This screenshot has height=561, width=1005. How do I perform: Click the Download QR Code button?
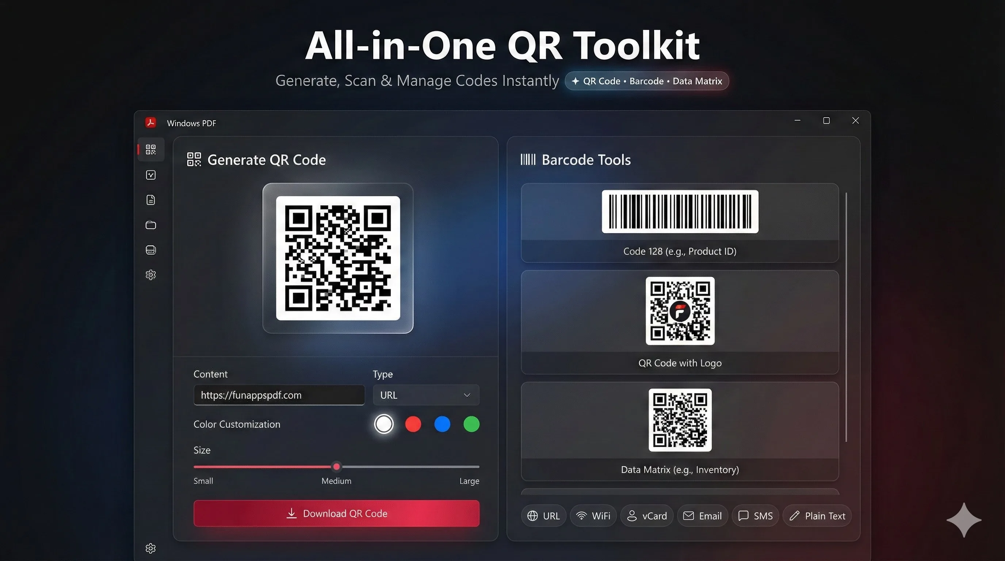click(x=336, y=514)
